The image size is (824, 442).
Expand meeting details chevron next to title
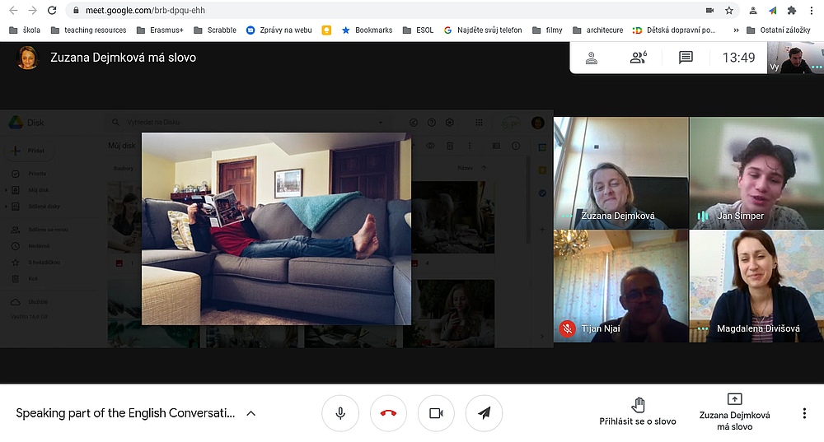point(251,413)
